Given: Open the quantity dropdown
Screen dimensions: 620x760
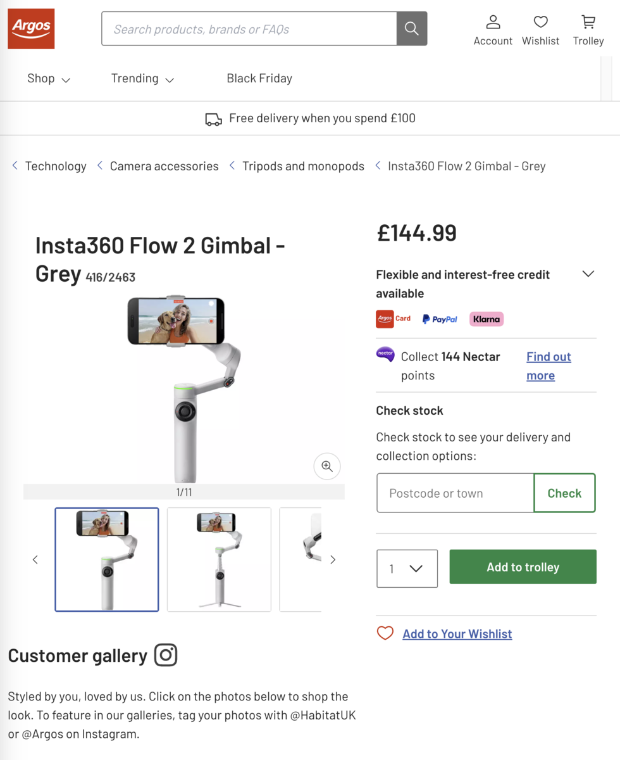Looking at the screenshot, I should click(x=407, y=568).
